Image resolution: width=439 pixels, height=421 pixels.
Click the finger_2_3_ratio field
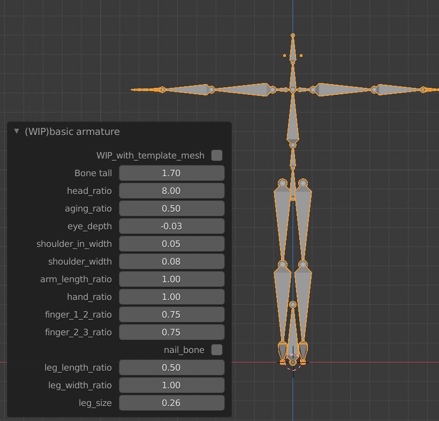(x=171, y=332)
